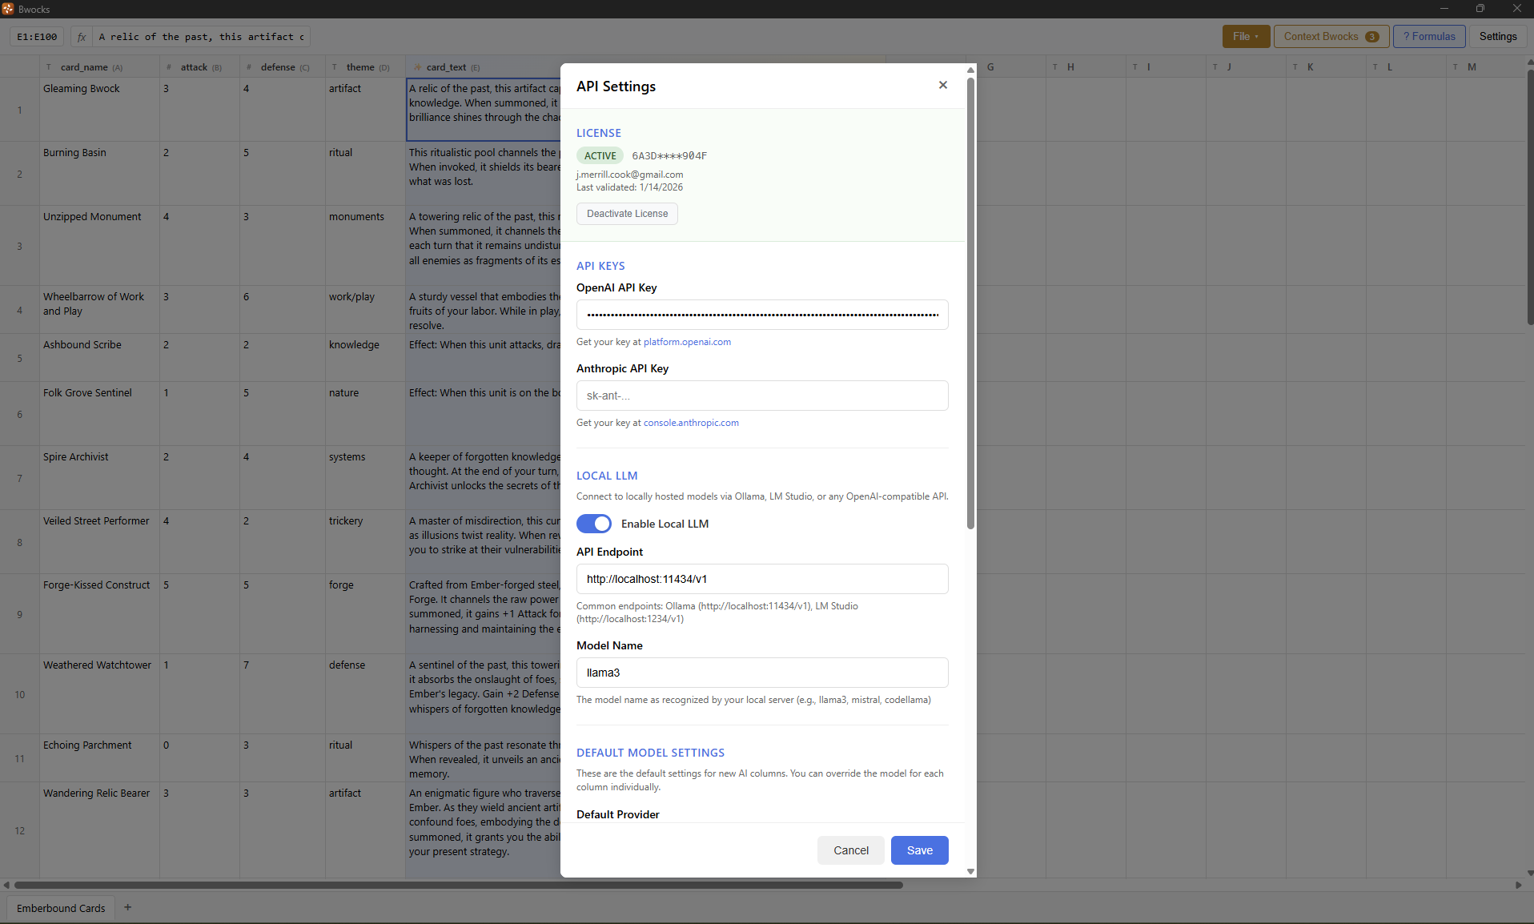Disable the Enable Local LLM toggle
The image size is (1534, 924).
point(594,524)
